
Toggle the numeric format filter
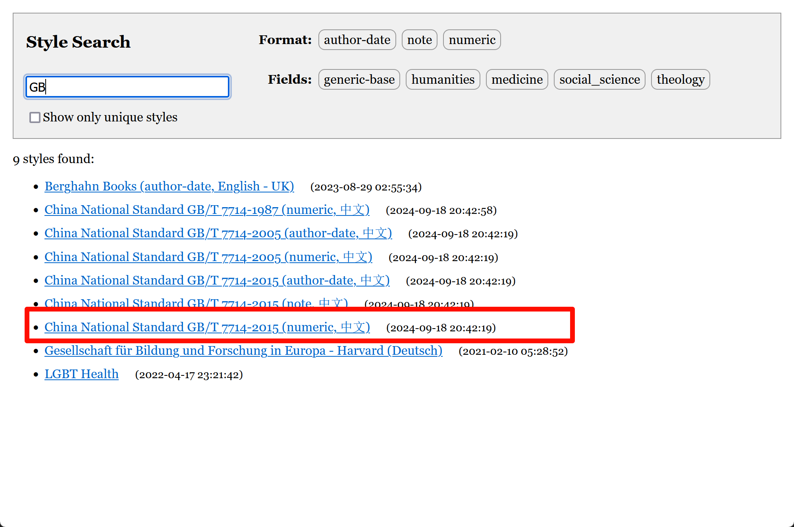[x=472, y=40]
